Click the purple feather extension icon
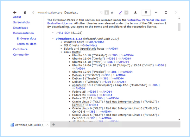 point(120,12)
